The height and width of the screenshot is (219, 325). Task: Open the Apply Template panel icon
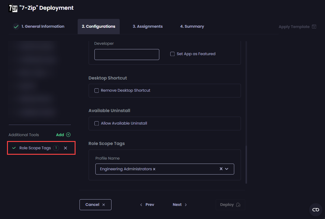click(314, 26)
